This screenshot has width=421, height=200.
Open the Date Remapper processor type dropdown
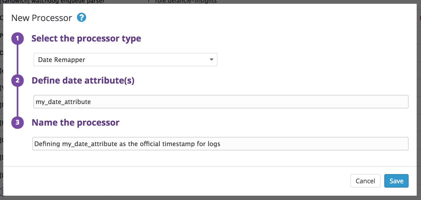click(125, 60)
